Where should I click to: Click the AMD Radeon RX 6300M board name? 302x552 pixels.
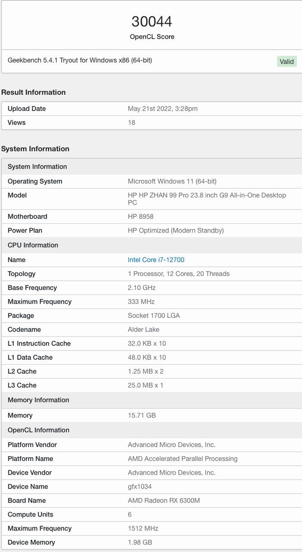tap(164, 500)
